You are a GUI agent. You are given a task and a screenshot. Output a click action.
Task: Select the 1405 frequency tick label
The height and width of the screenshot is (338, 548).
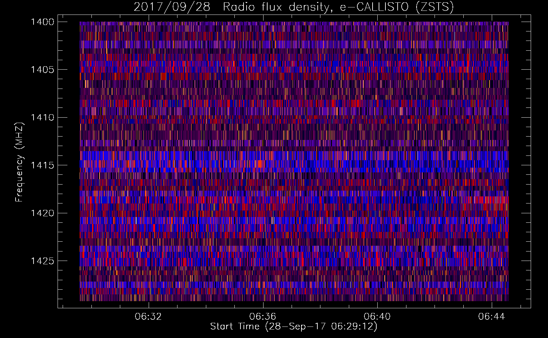click(42, 70)
